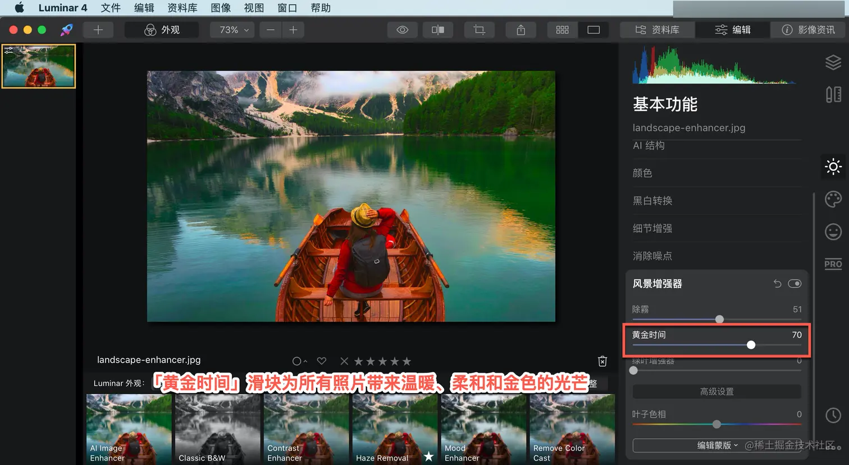
Task: Rate photo with the fifth star
Action: tap(407, 361)
